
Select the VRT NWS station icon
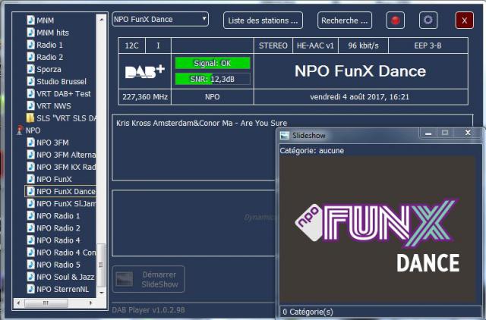coord(30,105)
